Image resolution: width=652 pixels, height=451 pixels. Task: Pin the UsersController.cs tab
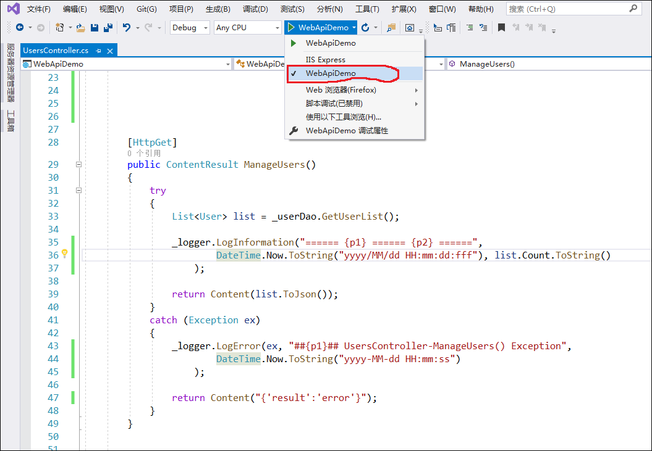(x=98, y=51)
